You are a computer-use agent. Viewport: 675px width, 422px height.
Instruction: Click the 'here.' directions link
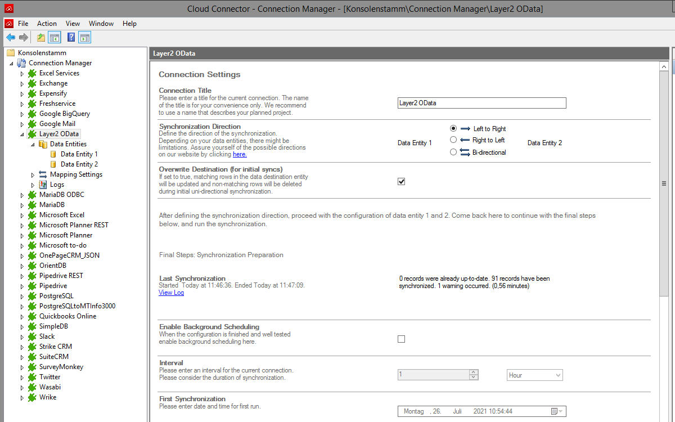point(240,154)
